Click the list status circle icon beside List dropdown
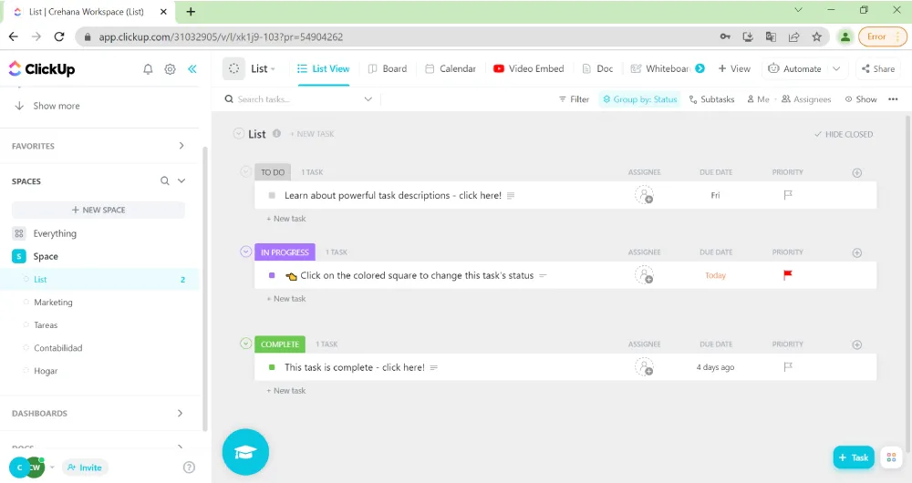The height and width of the screenshot is (483, 912). click(233, 68)
